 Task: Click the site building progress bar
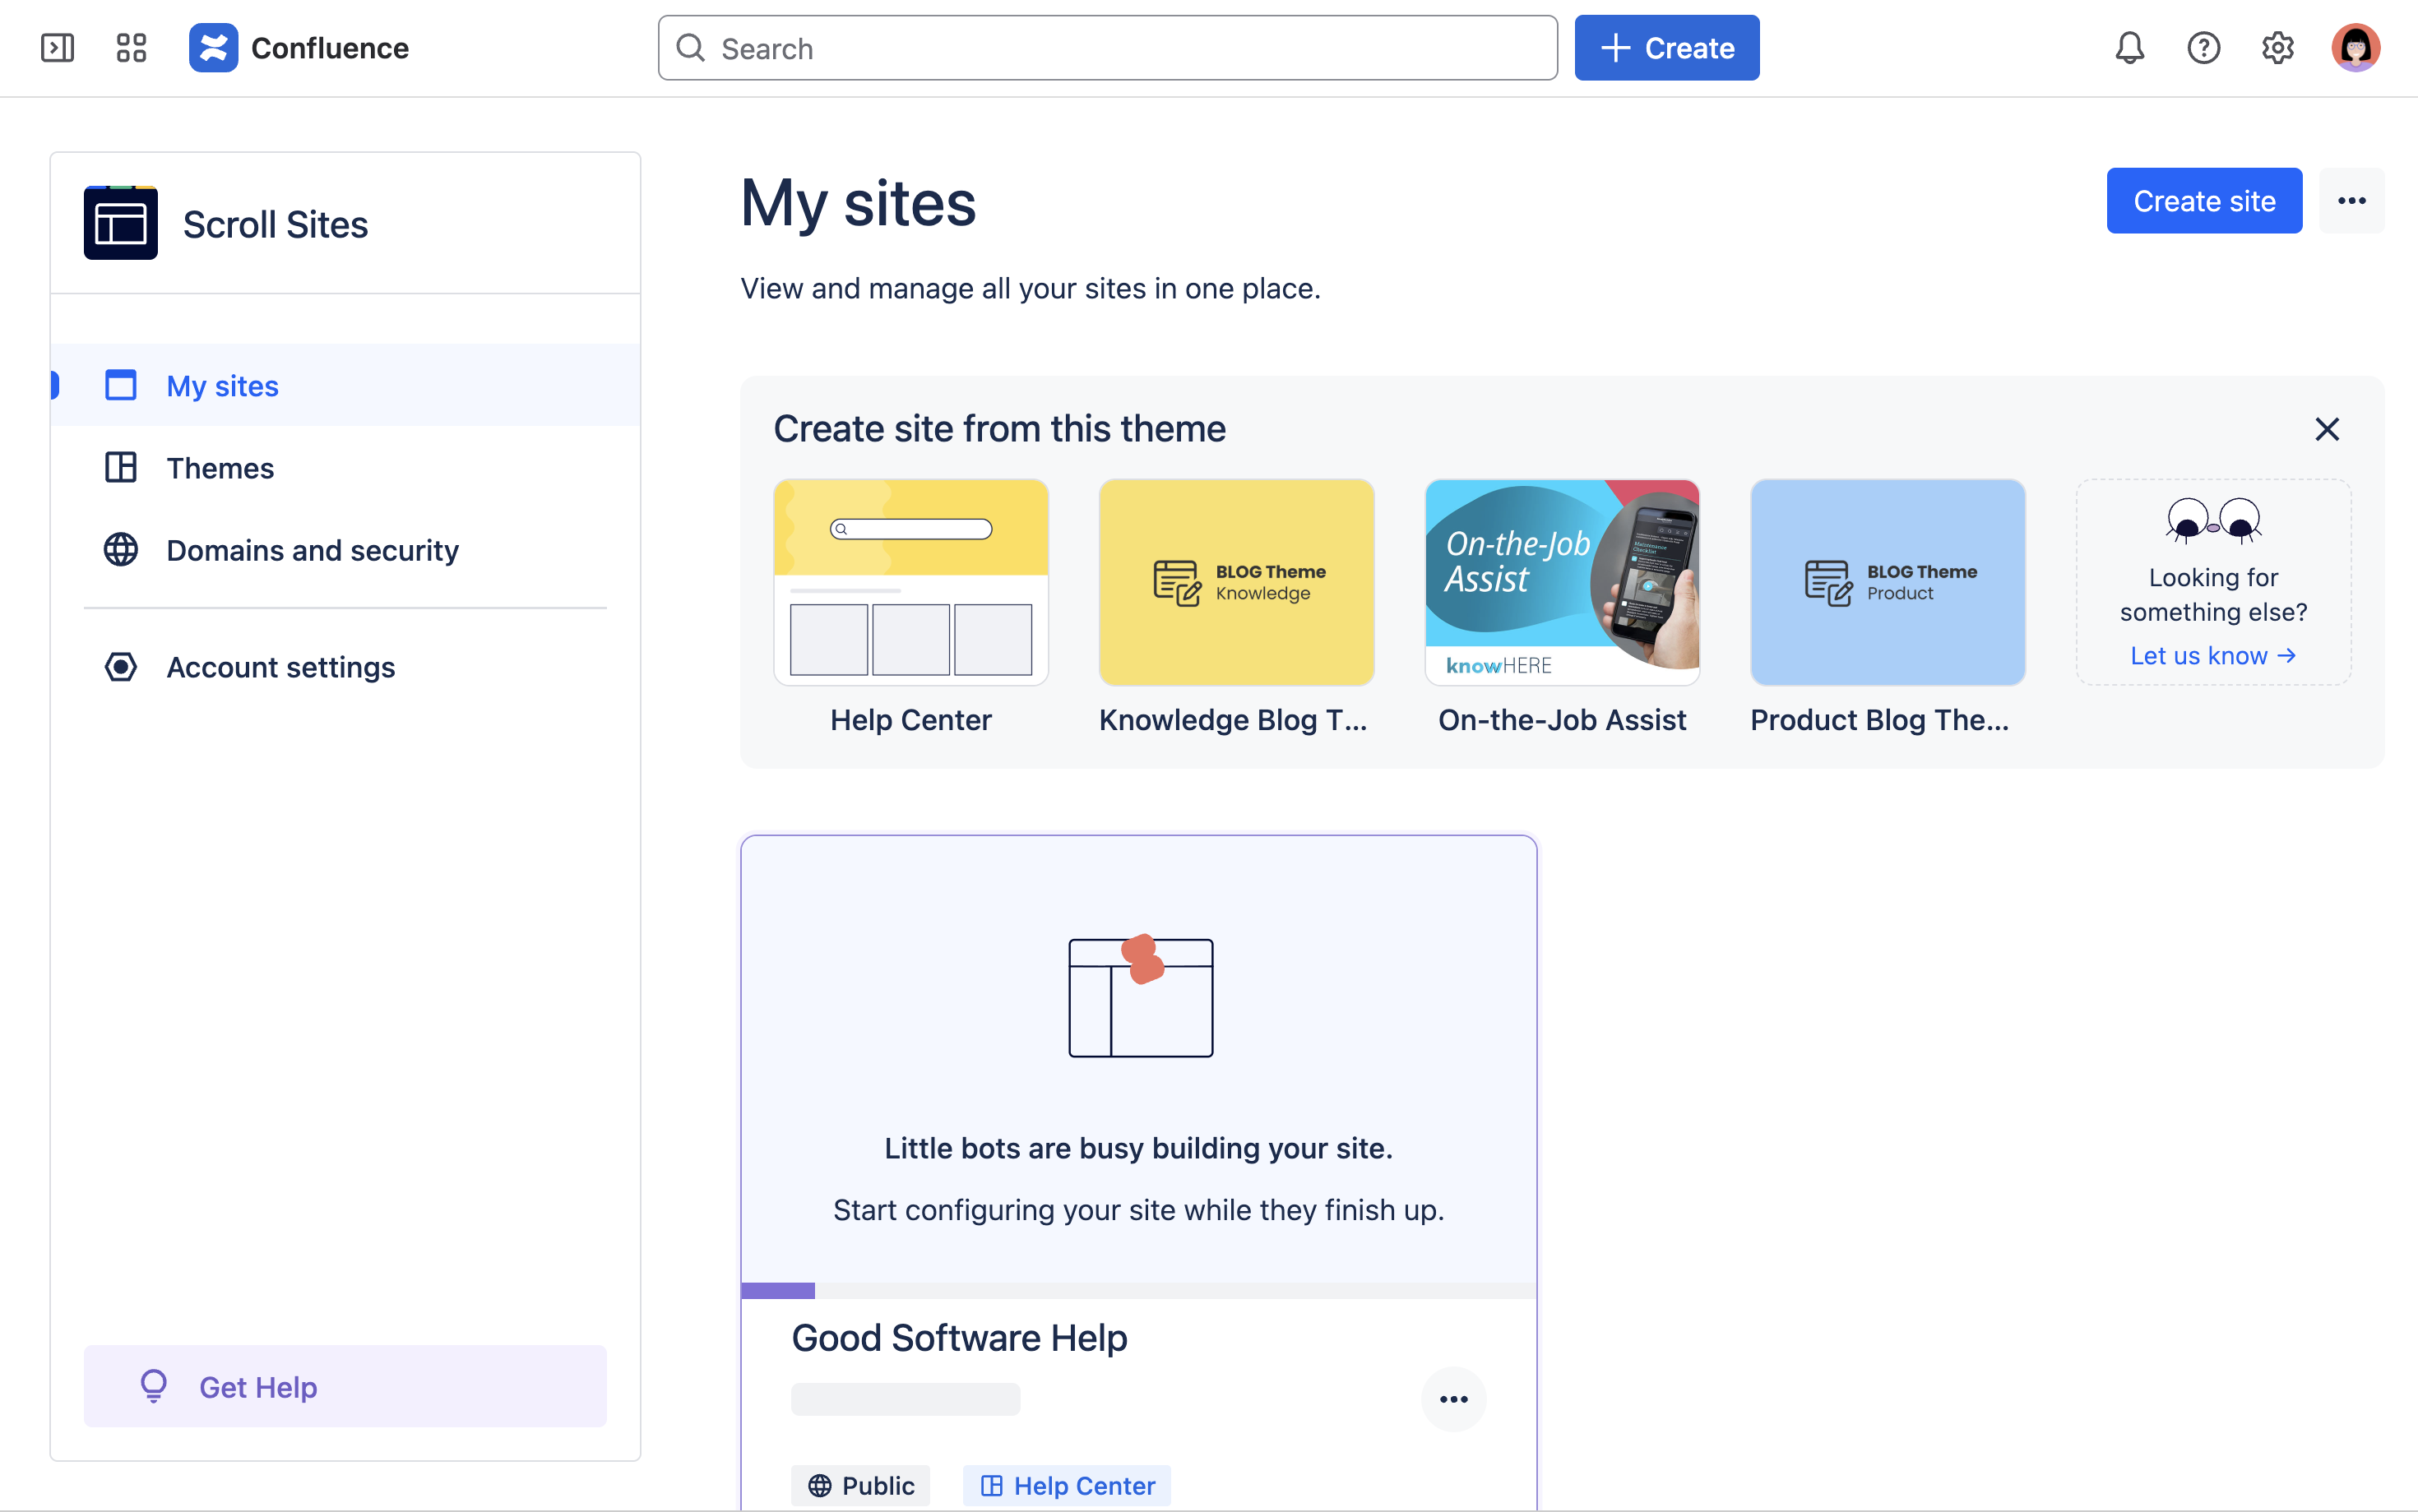[x=1138, y=1291]
